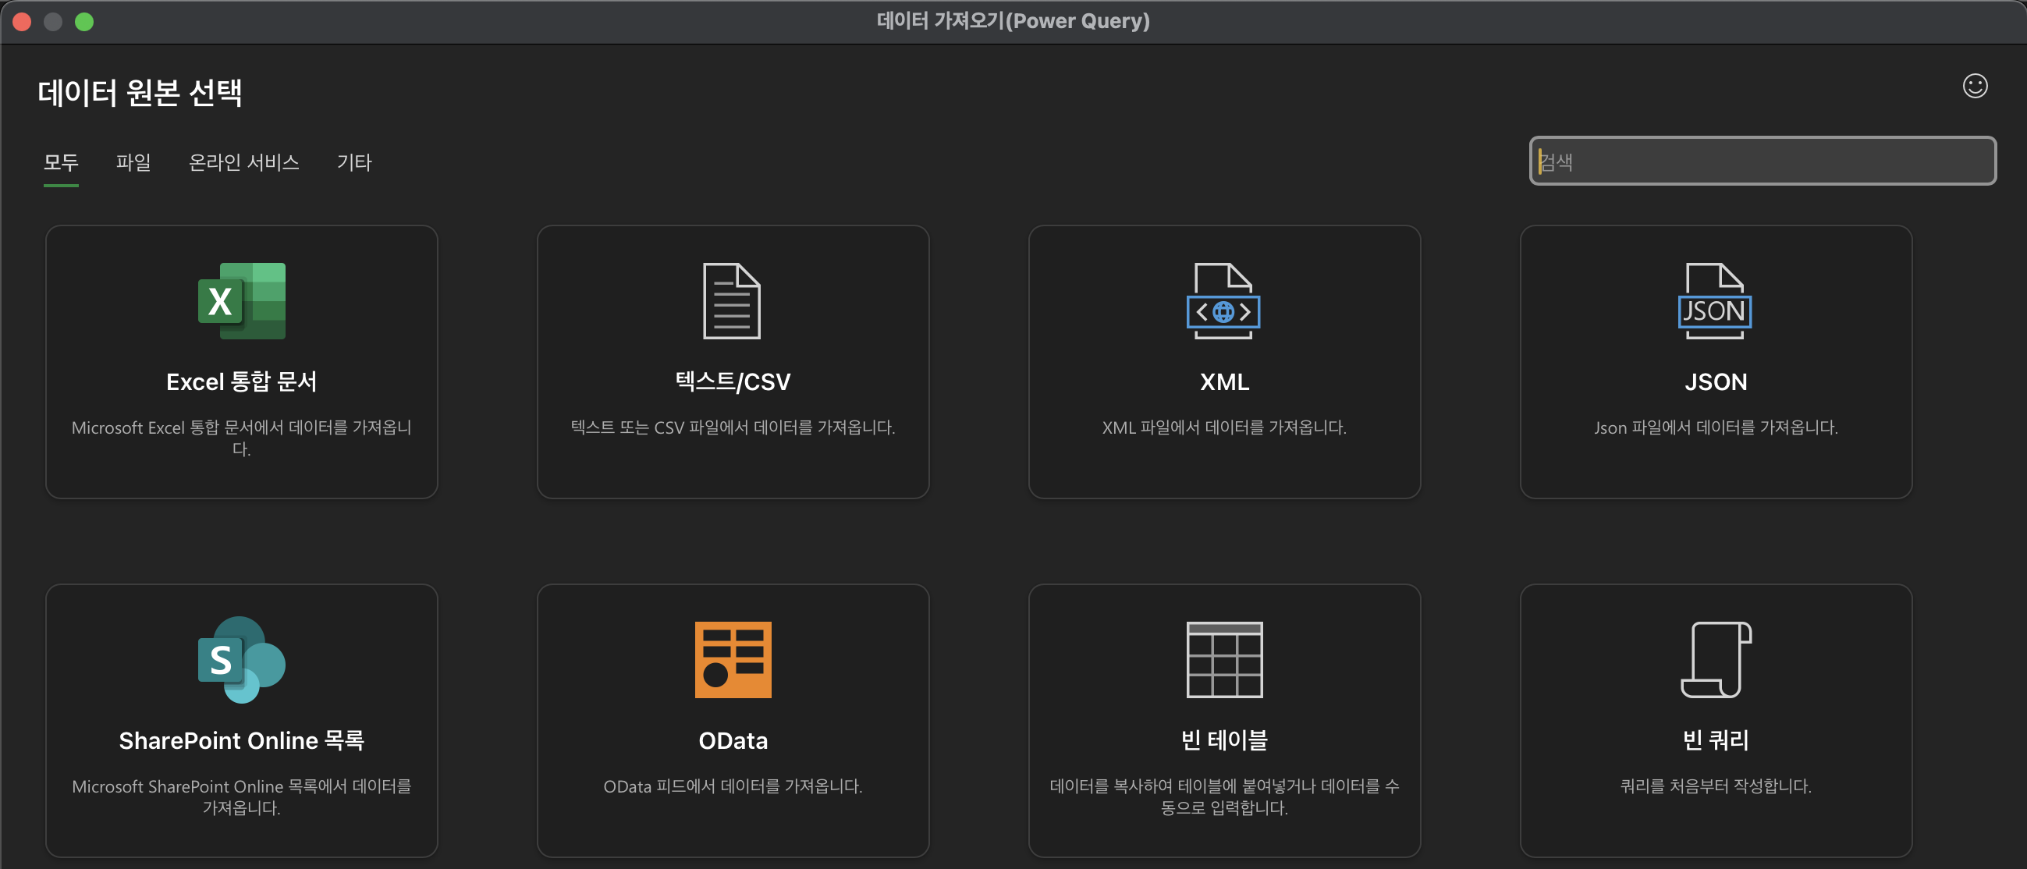This screenshot has height=869, width=2027.
Task: Click the blank query scroll icon
Action: coord(1716,660)
